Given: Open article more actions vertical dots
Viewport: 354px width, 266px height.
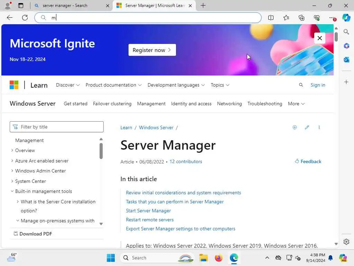Looking at the screenshot, I should (319, 127).
